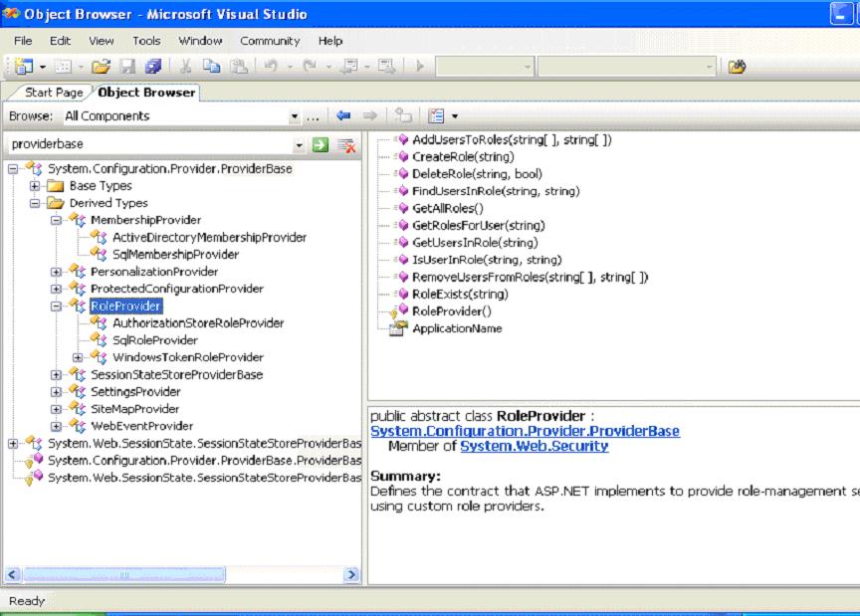Click the Add New Item toolbar icon
The image size is (860, 616).
click(63, 67)
